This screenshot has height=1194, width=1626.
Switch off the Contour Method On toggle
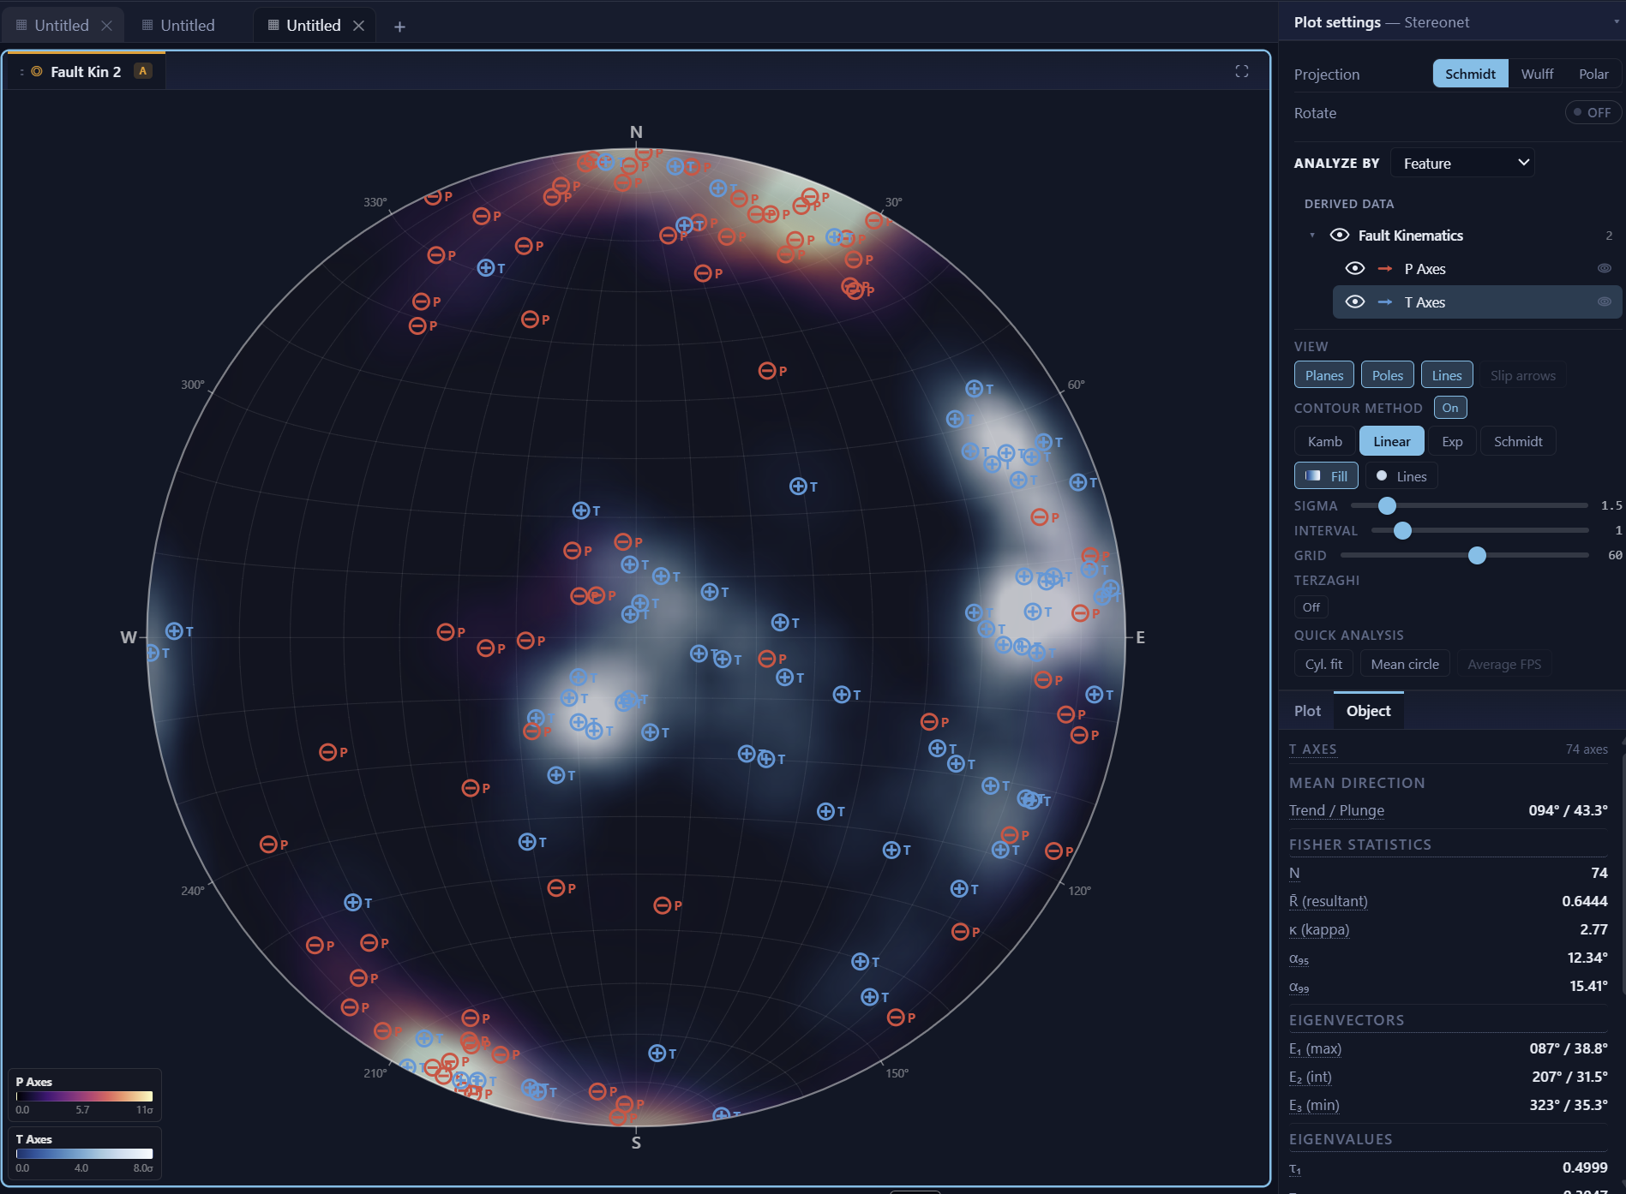pyautogui.click(x=1450, y=408)
